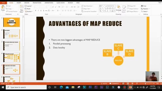Click the New Slide icon
Viewport: 162px width, 91px height.
point(22,7)
